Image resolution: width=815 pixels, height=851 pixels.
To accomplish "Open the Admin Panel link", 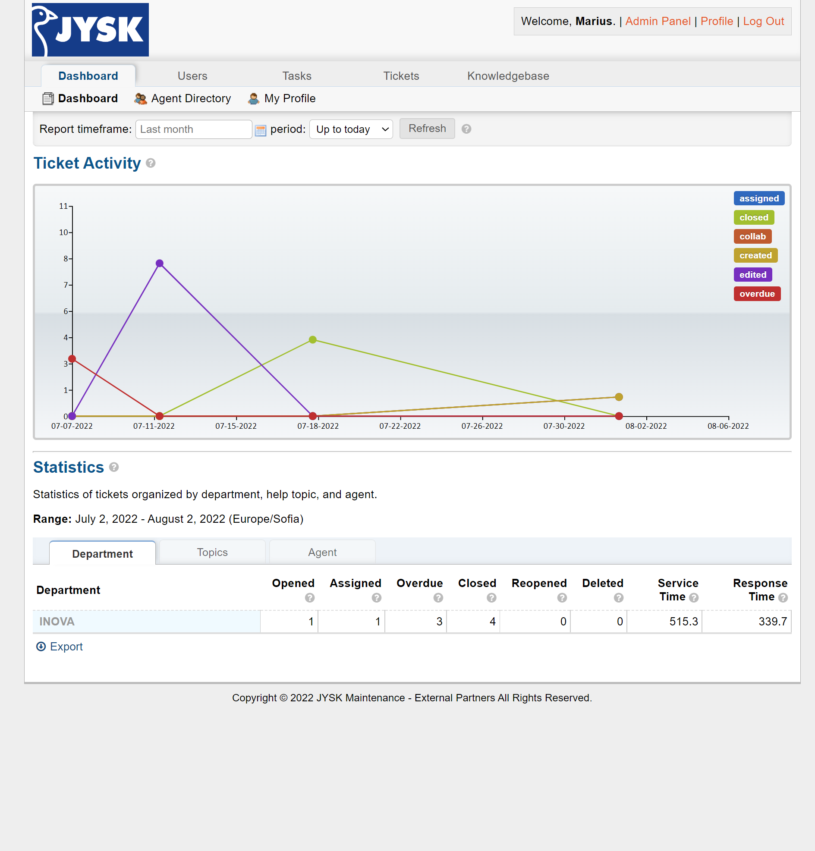I will pos(658,21).
